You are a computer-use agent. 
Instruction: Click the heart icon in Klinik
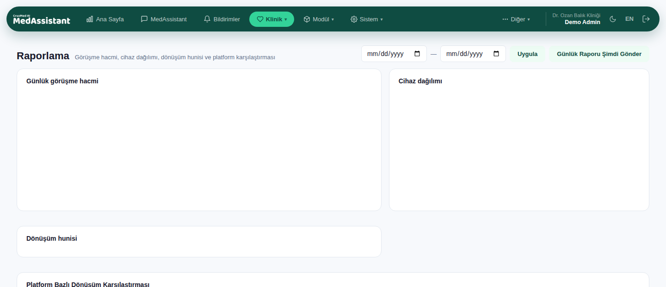click(260, 19)
